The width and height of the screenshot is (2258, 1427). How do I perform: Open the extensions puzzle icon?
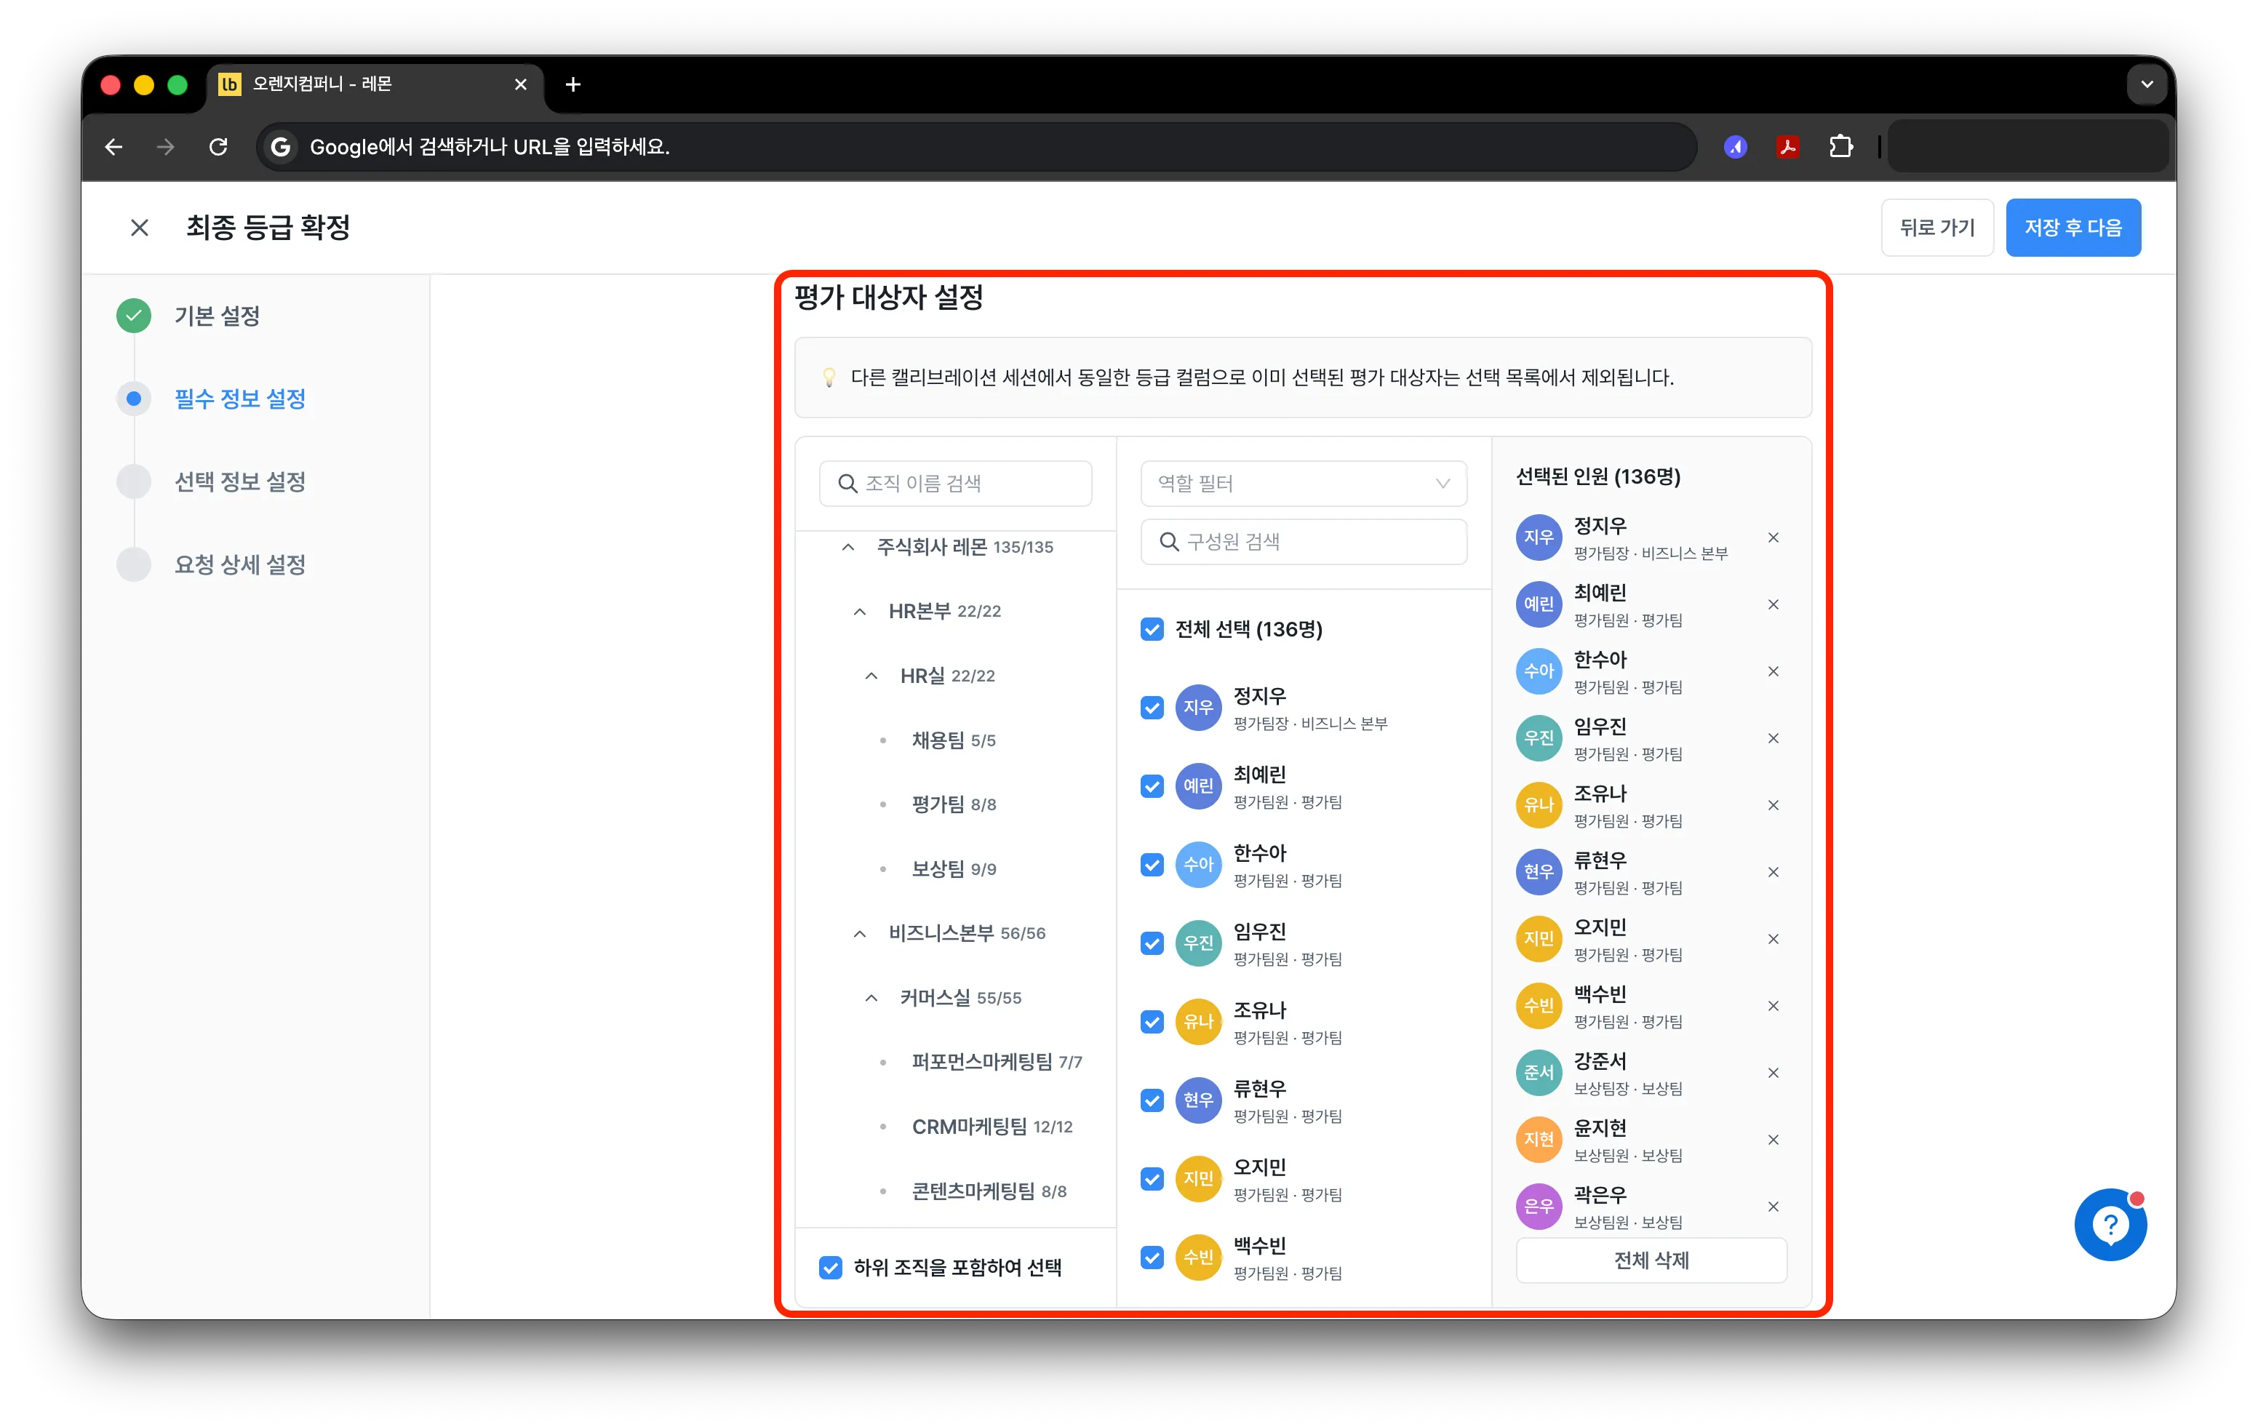point(1840,147)
